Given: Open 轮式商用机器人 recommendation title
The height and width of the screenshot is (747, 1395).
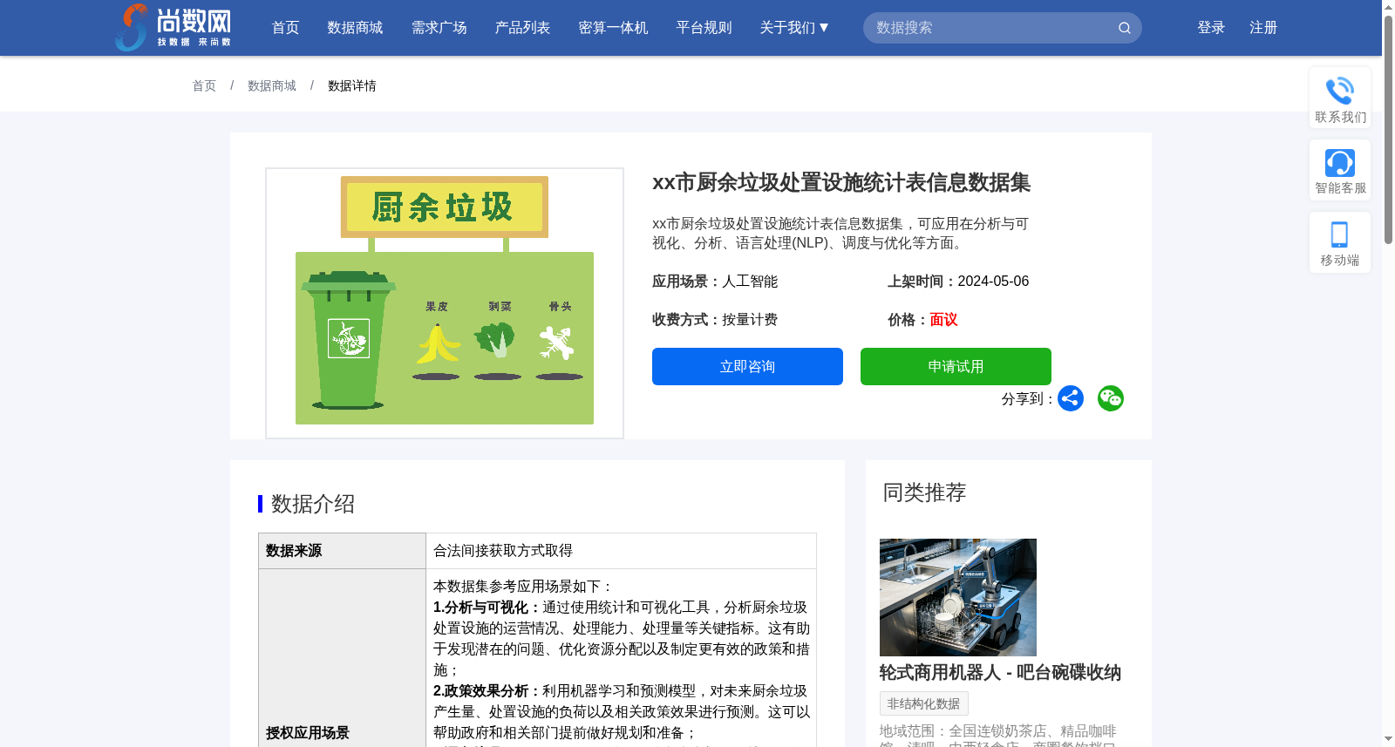Looking at the screenshot, I should (x=1000, y=672).
